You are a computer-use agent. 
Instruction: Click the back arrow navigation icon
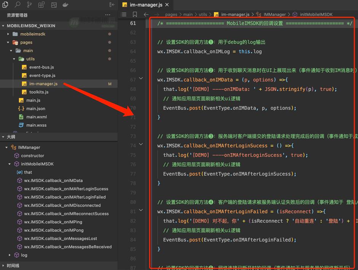(x=146, y=14)
